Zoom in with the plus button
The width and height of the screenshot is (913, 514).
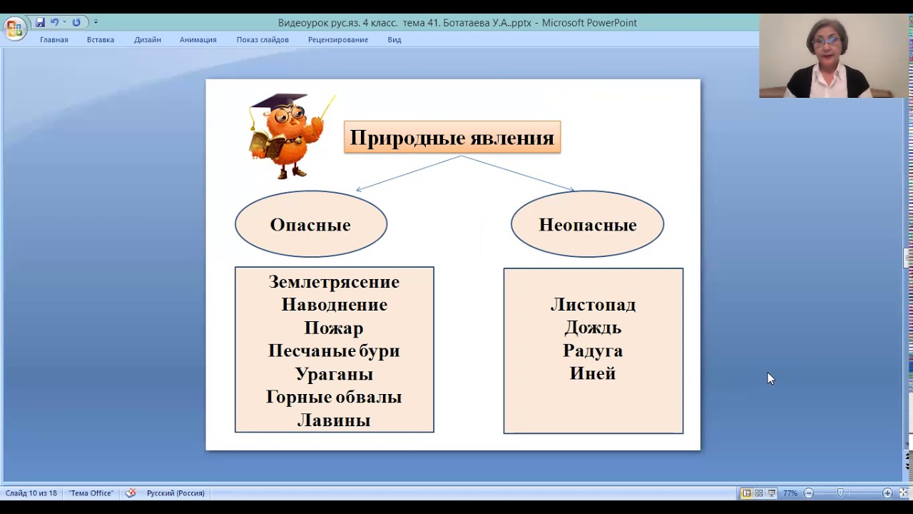[887, 493]
